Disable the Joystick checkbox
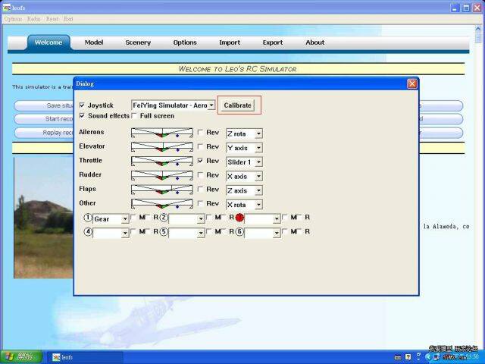This screenshot has width=485, height=364. 82,105
